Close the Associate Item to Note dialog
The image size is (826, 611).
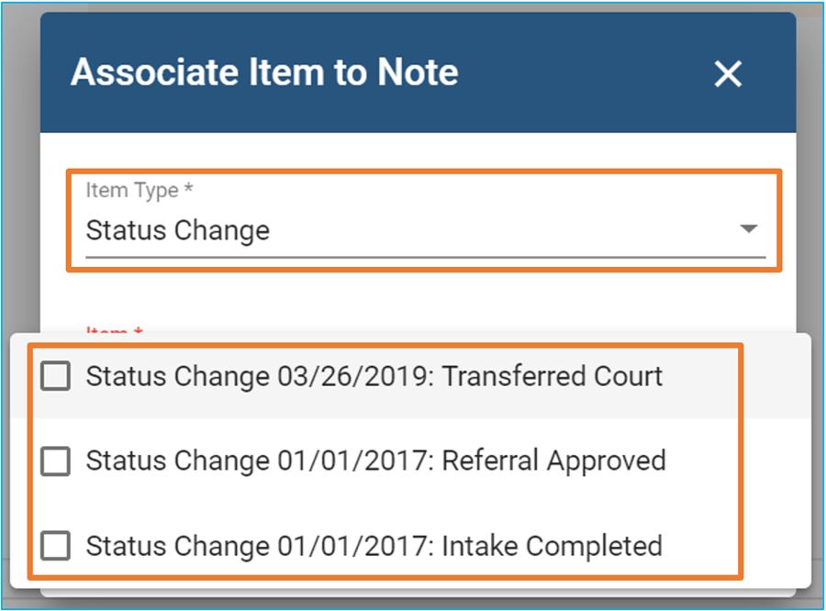coord(728,74)
